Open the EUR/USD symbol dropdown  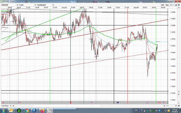click(x=17, y=5)
